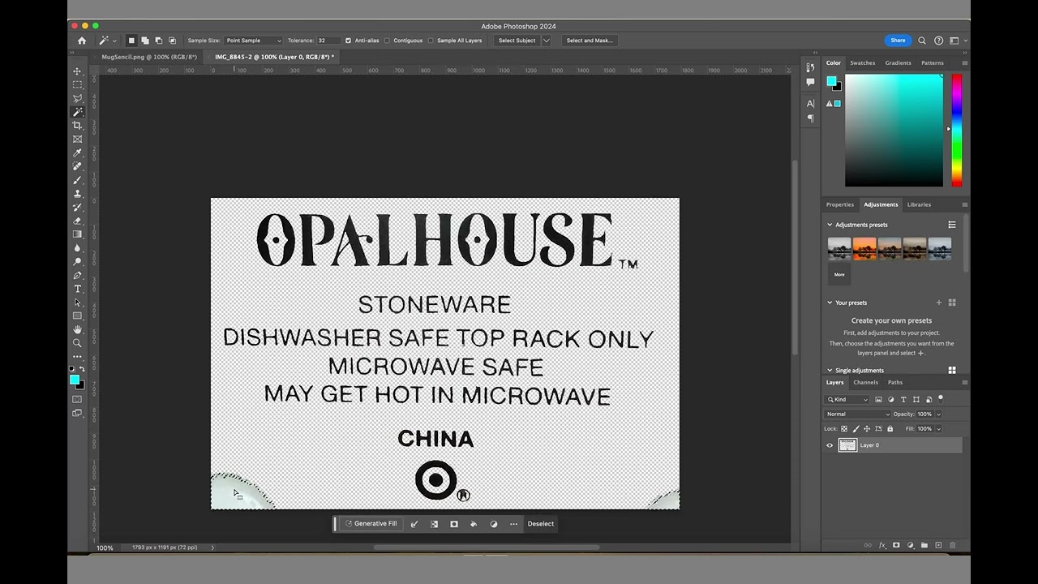Select the History Brush tool
Image resolution: width=1038 pixels, height=584 pixels.
pyautogui.click(x=78, y=207)
